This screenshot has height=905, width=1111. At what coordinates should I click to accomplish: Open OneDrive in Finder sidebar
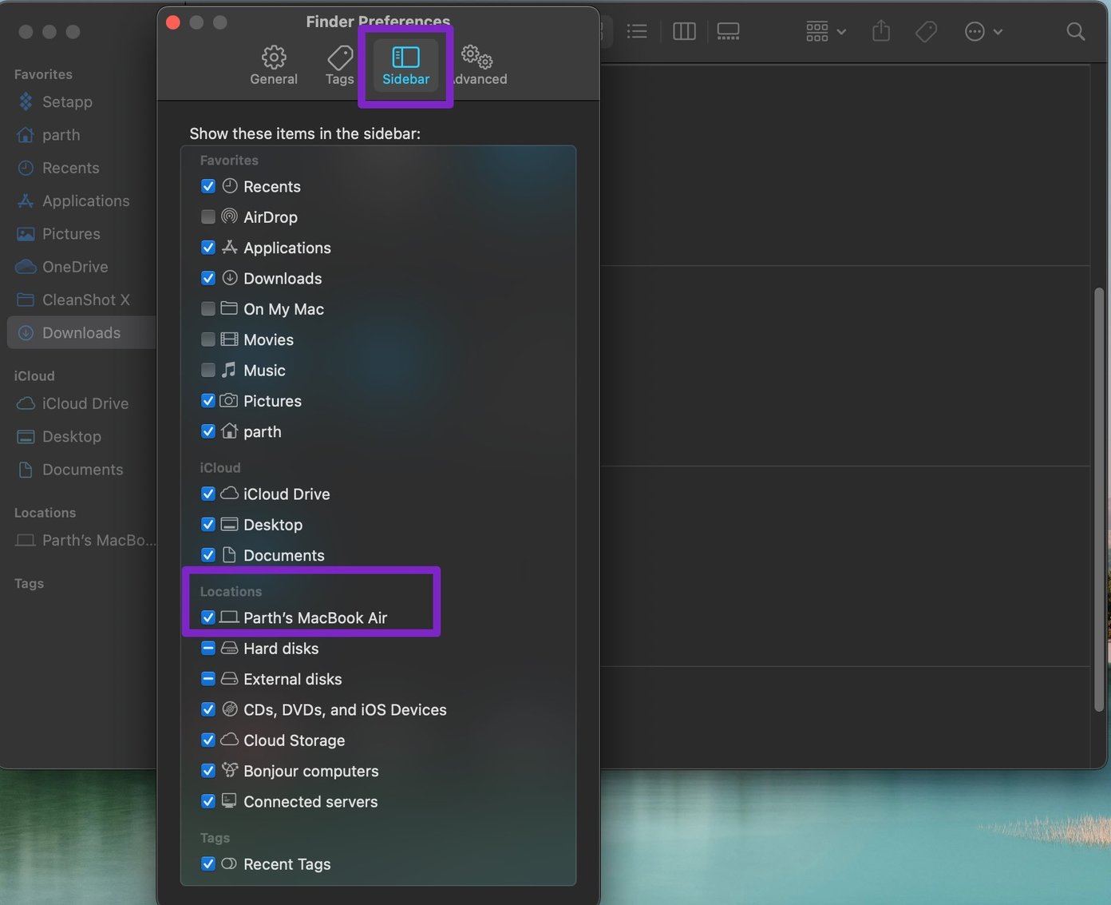point(81,267)
